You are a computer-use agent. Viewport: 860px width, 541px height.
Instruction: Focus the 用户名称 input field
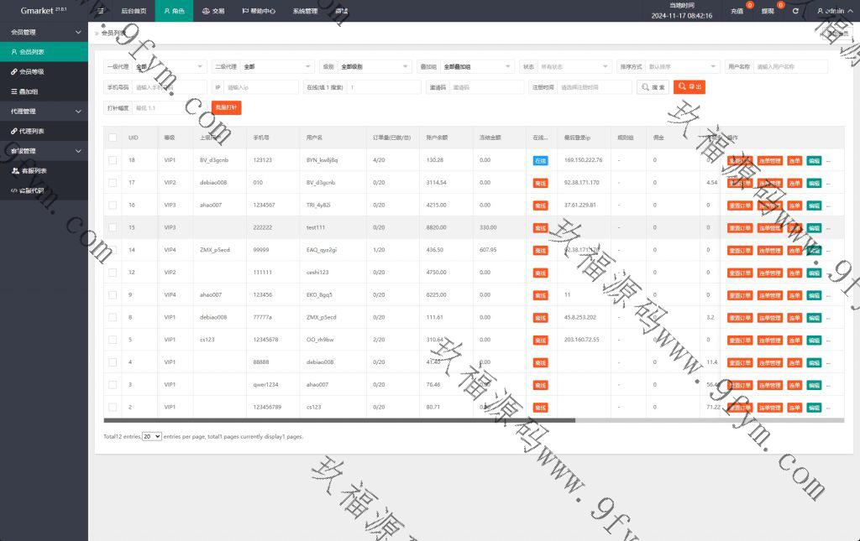[789, 67]
